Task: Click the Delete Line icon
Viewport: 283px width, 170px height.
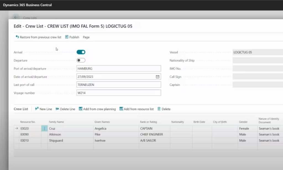Action: coord(57,109)
